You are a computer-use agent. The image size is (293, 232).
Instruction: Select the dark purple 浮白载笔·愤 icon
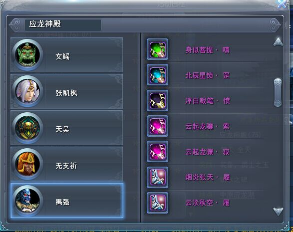157,100
